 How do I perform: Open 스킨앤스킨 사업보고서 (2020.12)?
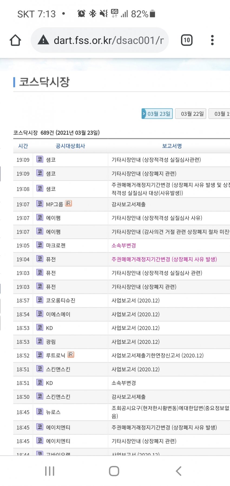[x=136, y=369]
